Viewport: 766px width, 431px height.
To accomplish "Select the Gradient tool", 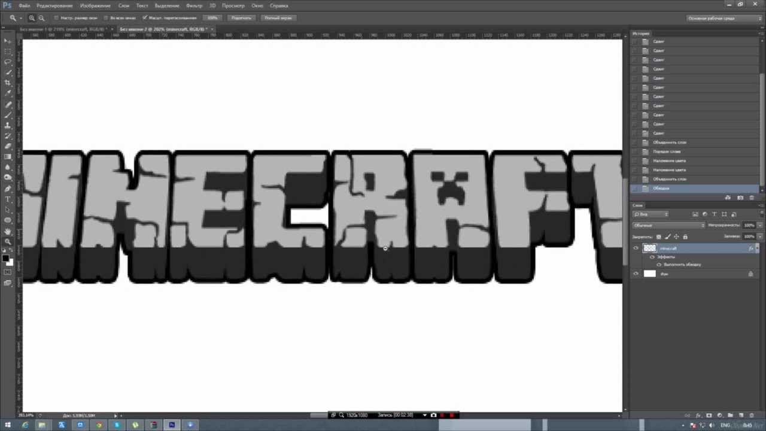I will 8,157.
